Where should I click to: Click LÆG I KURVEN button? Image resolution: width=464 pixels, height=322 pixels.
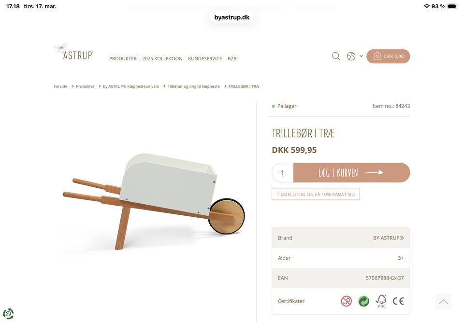(351, 172)
